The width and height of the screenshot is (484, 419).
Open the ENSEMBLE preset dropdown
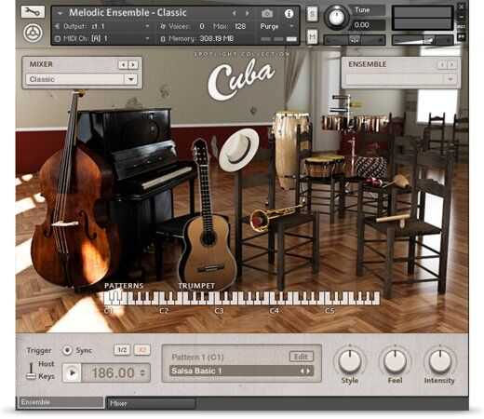click(400, 79)
